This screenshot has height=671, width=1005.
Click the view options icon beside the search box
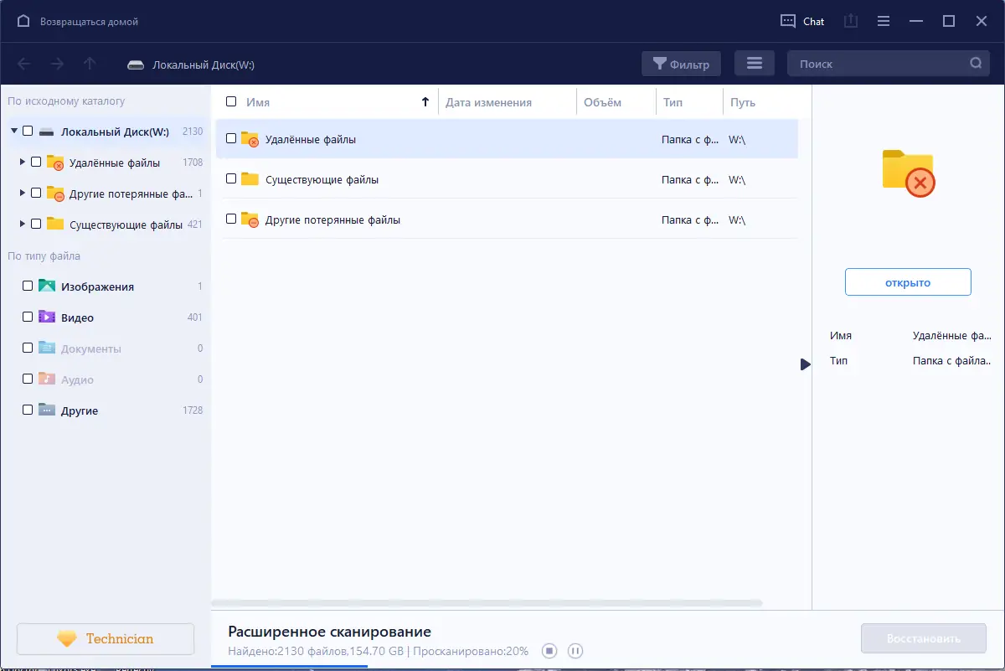click(x=754, y=63)
